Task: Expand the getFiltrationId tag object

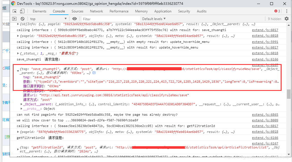Action: (x=18, y=149)
